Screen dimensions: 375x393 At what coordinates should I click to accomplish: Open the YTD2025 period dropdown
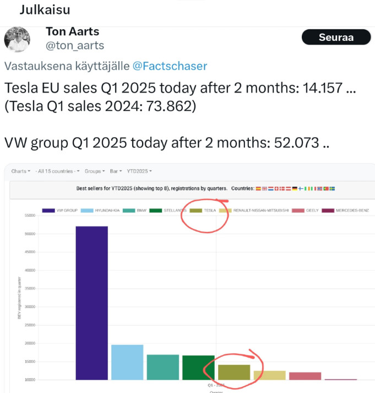(139, 171)
